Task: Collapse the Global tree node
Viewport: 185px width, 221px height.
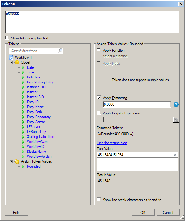Action: [x=11, y=62]
